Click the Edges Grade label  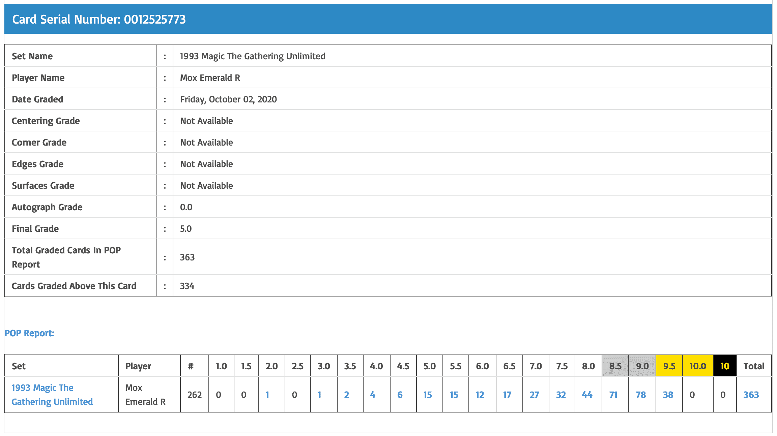click(38, 164)
